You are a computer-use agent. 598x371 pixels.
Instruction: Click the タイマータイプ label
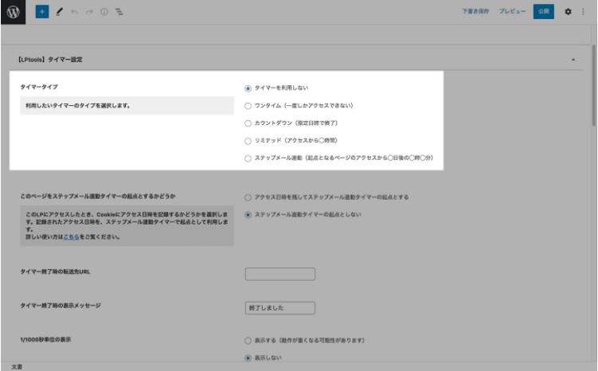pyautogui.click(x=39, y=87)
